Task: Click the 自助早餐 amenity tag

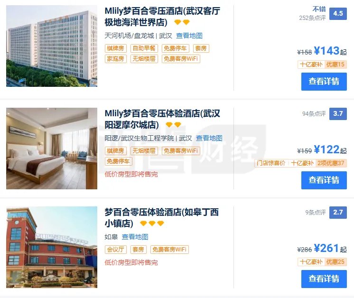Action: 144,48
